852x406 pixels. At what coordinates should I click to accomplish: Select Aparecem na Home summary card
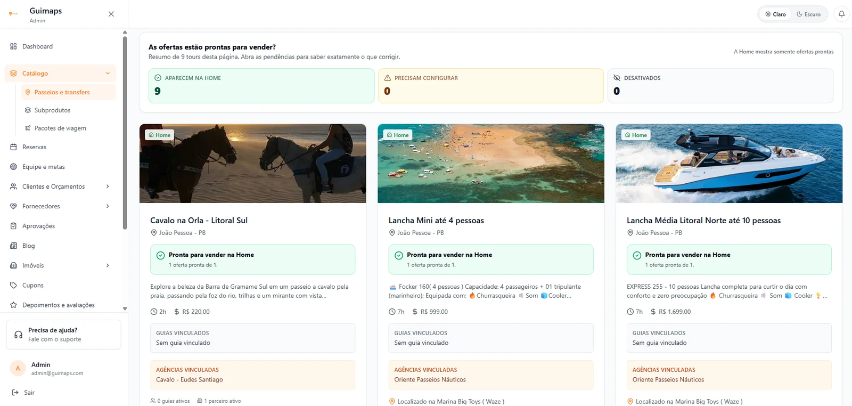point(261,86)
